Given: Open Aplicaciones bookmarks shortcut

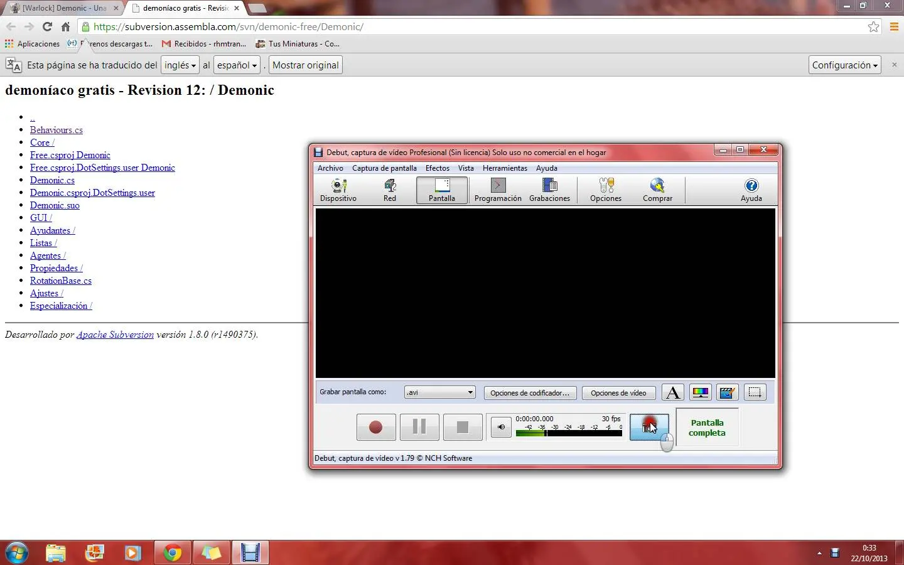Looking at the screenshot, I should pos(33,44).
